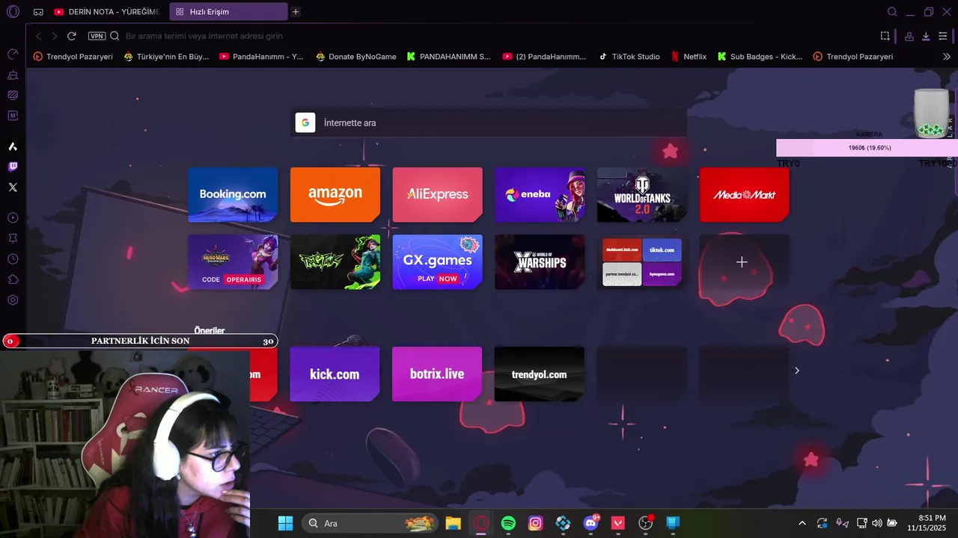Open Twitch from the sidebar

13,167
